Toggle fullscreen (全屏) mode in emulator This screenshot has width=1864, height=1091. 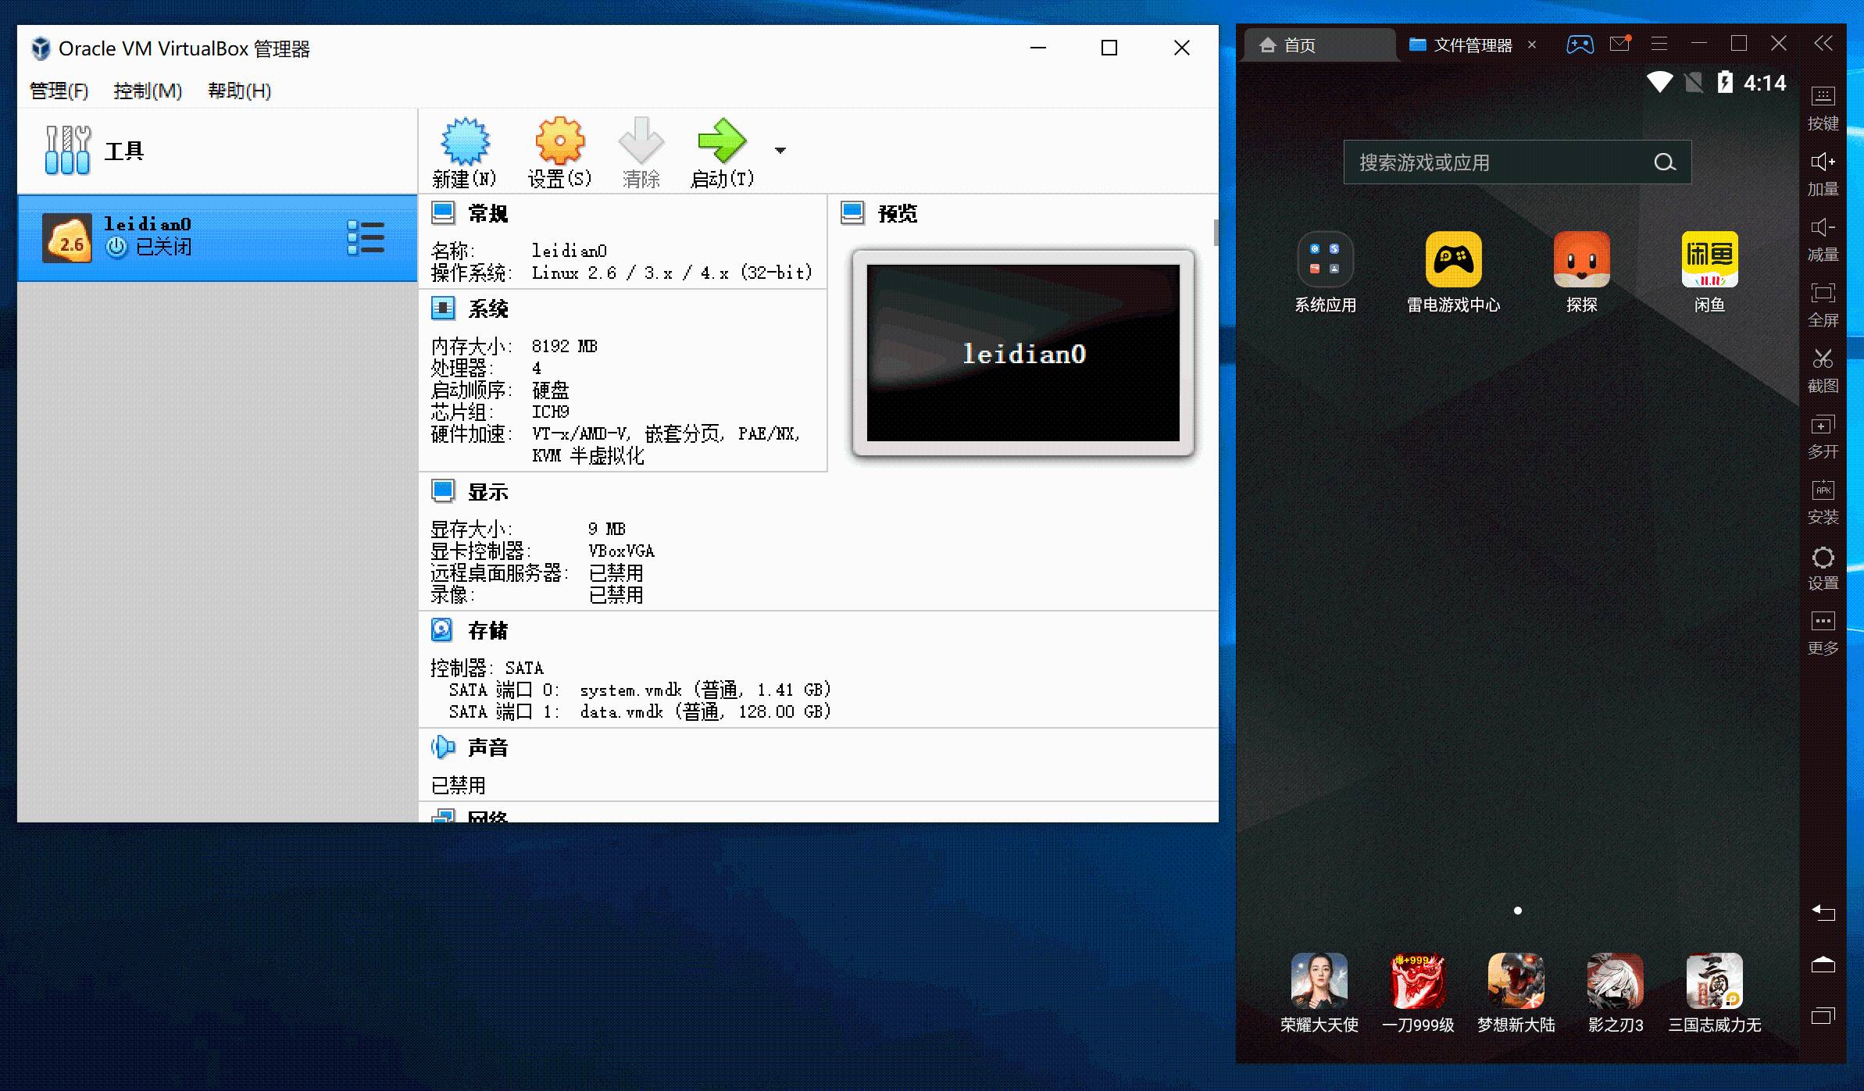point(1823,294)
